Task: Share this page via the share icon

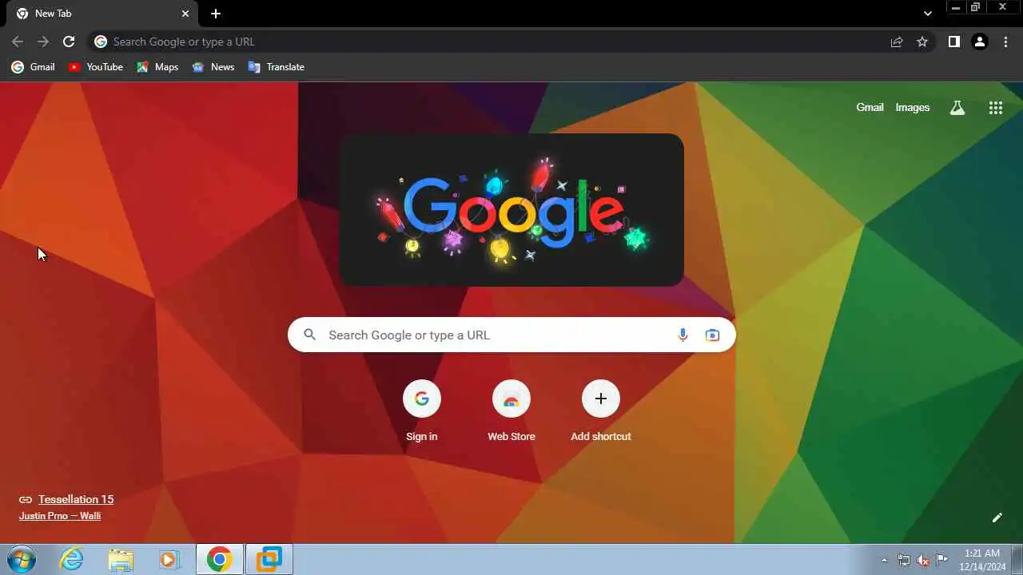Action: pyautogui.click(x=897, y=42)
